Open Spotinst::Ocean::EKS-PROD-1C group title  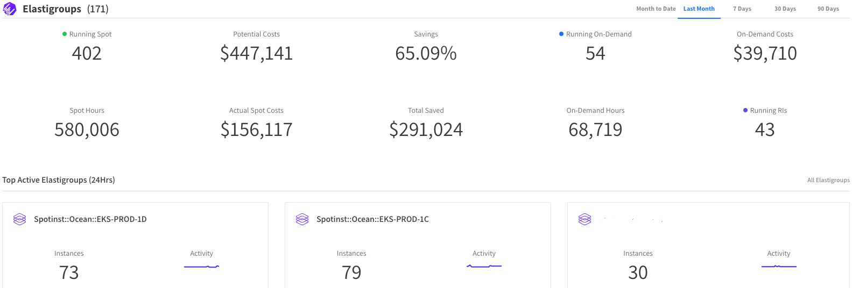372,219
